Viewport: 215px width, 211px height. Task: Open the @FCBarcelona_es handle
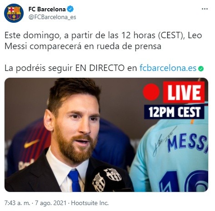(x=52, y=17)
